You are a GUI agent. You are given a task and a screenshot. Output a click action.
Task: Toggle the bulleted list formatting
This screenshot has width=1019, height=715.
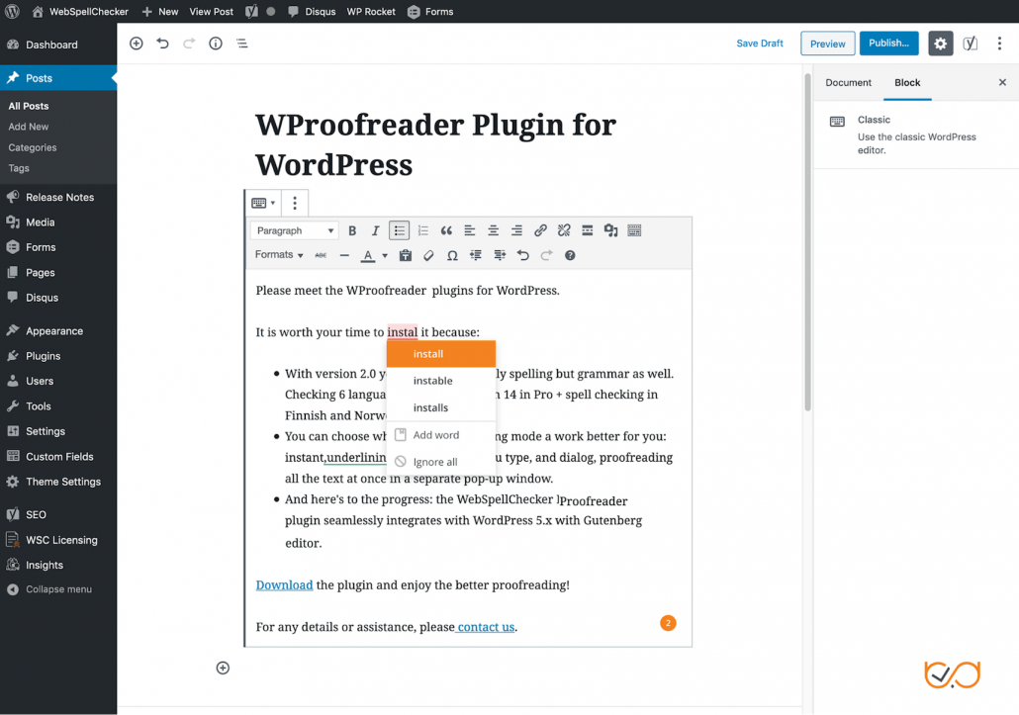(x=399, y=230)
